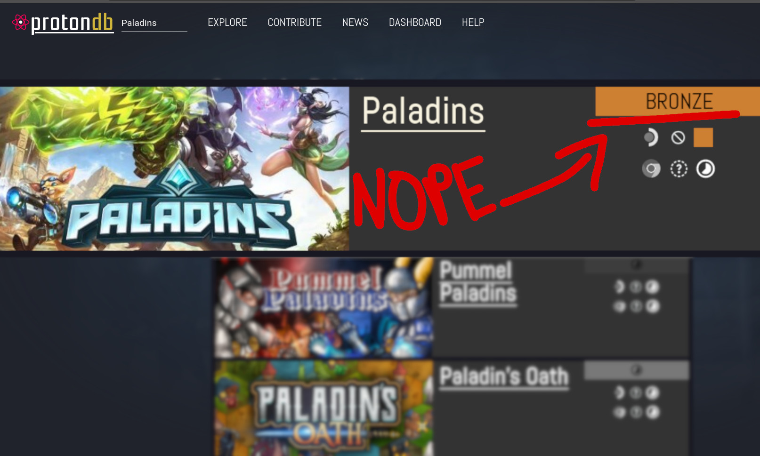This screenshot has height=456, width=760.
Task: Click the BRONZE rating banner
Action: [x=678, y=101]
